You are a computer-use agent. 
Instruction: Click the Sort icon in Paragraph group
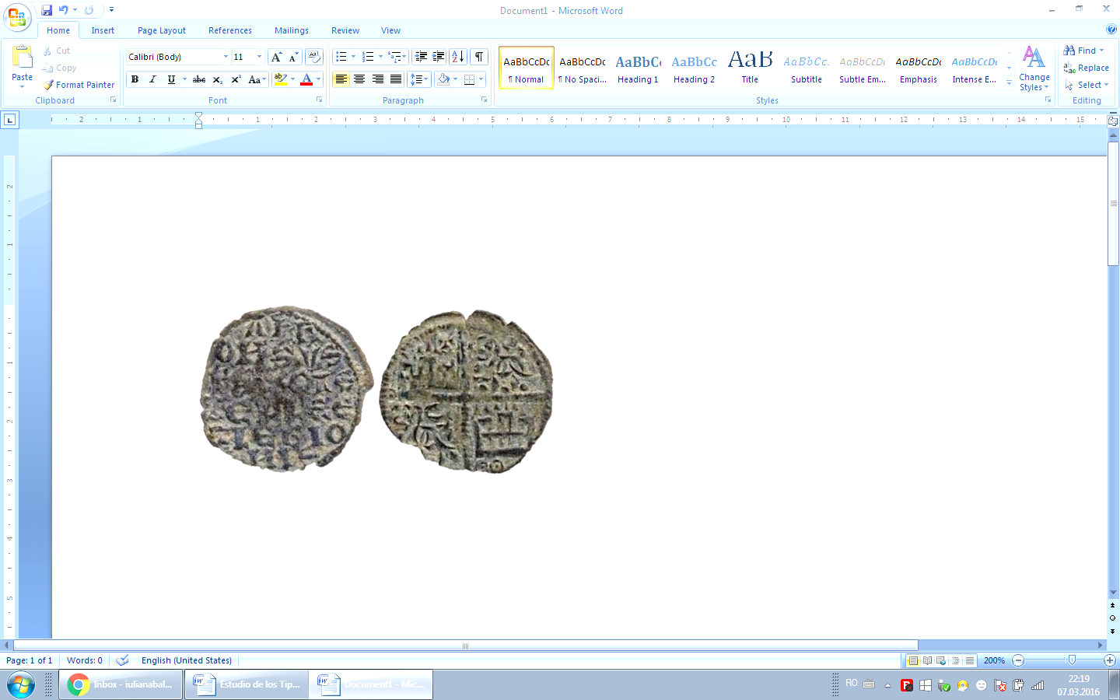point(458,57)
